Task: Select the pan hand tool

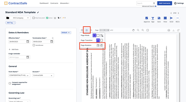Action: click(x=133, y=30)
